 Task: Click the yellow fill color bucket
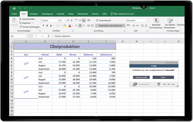(x=64, y=26)
